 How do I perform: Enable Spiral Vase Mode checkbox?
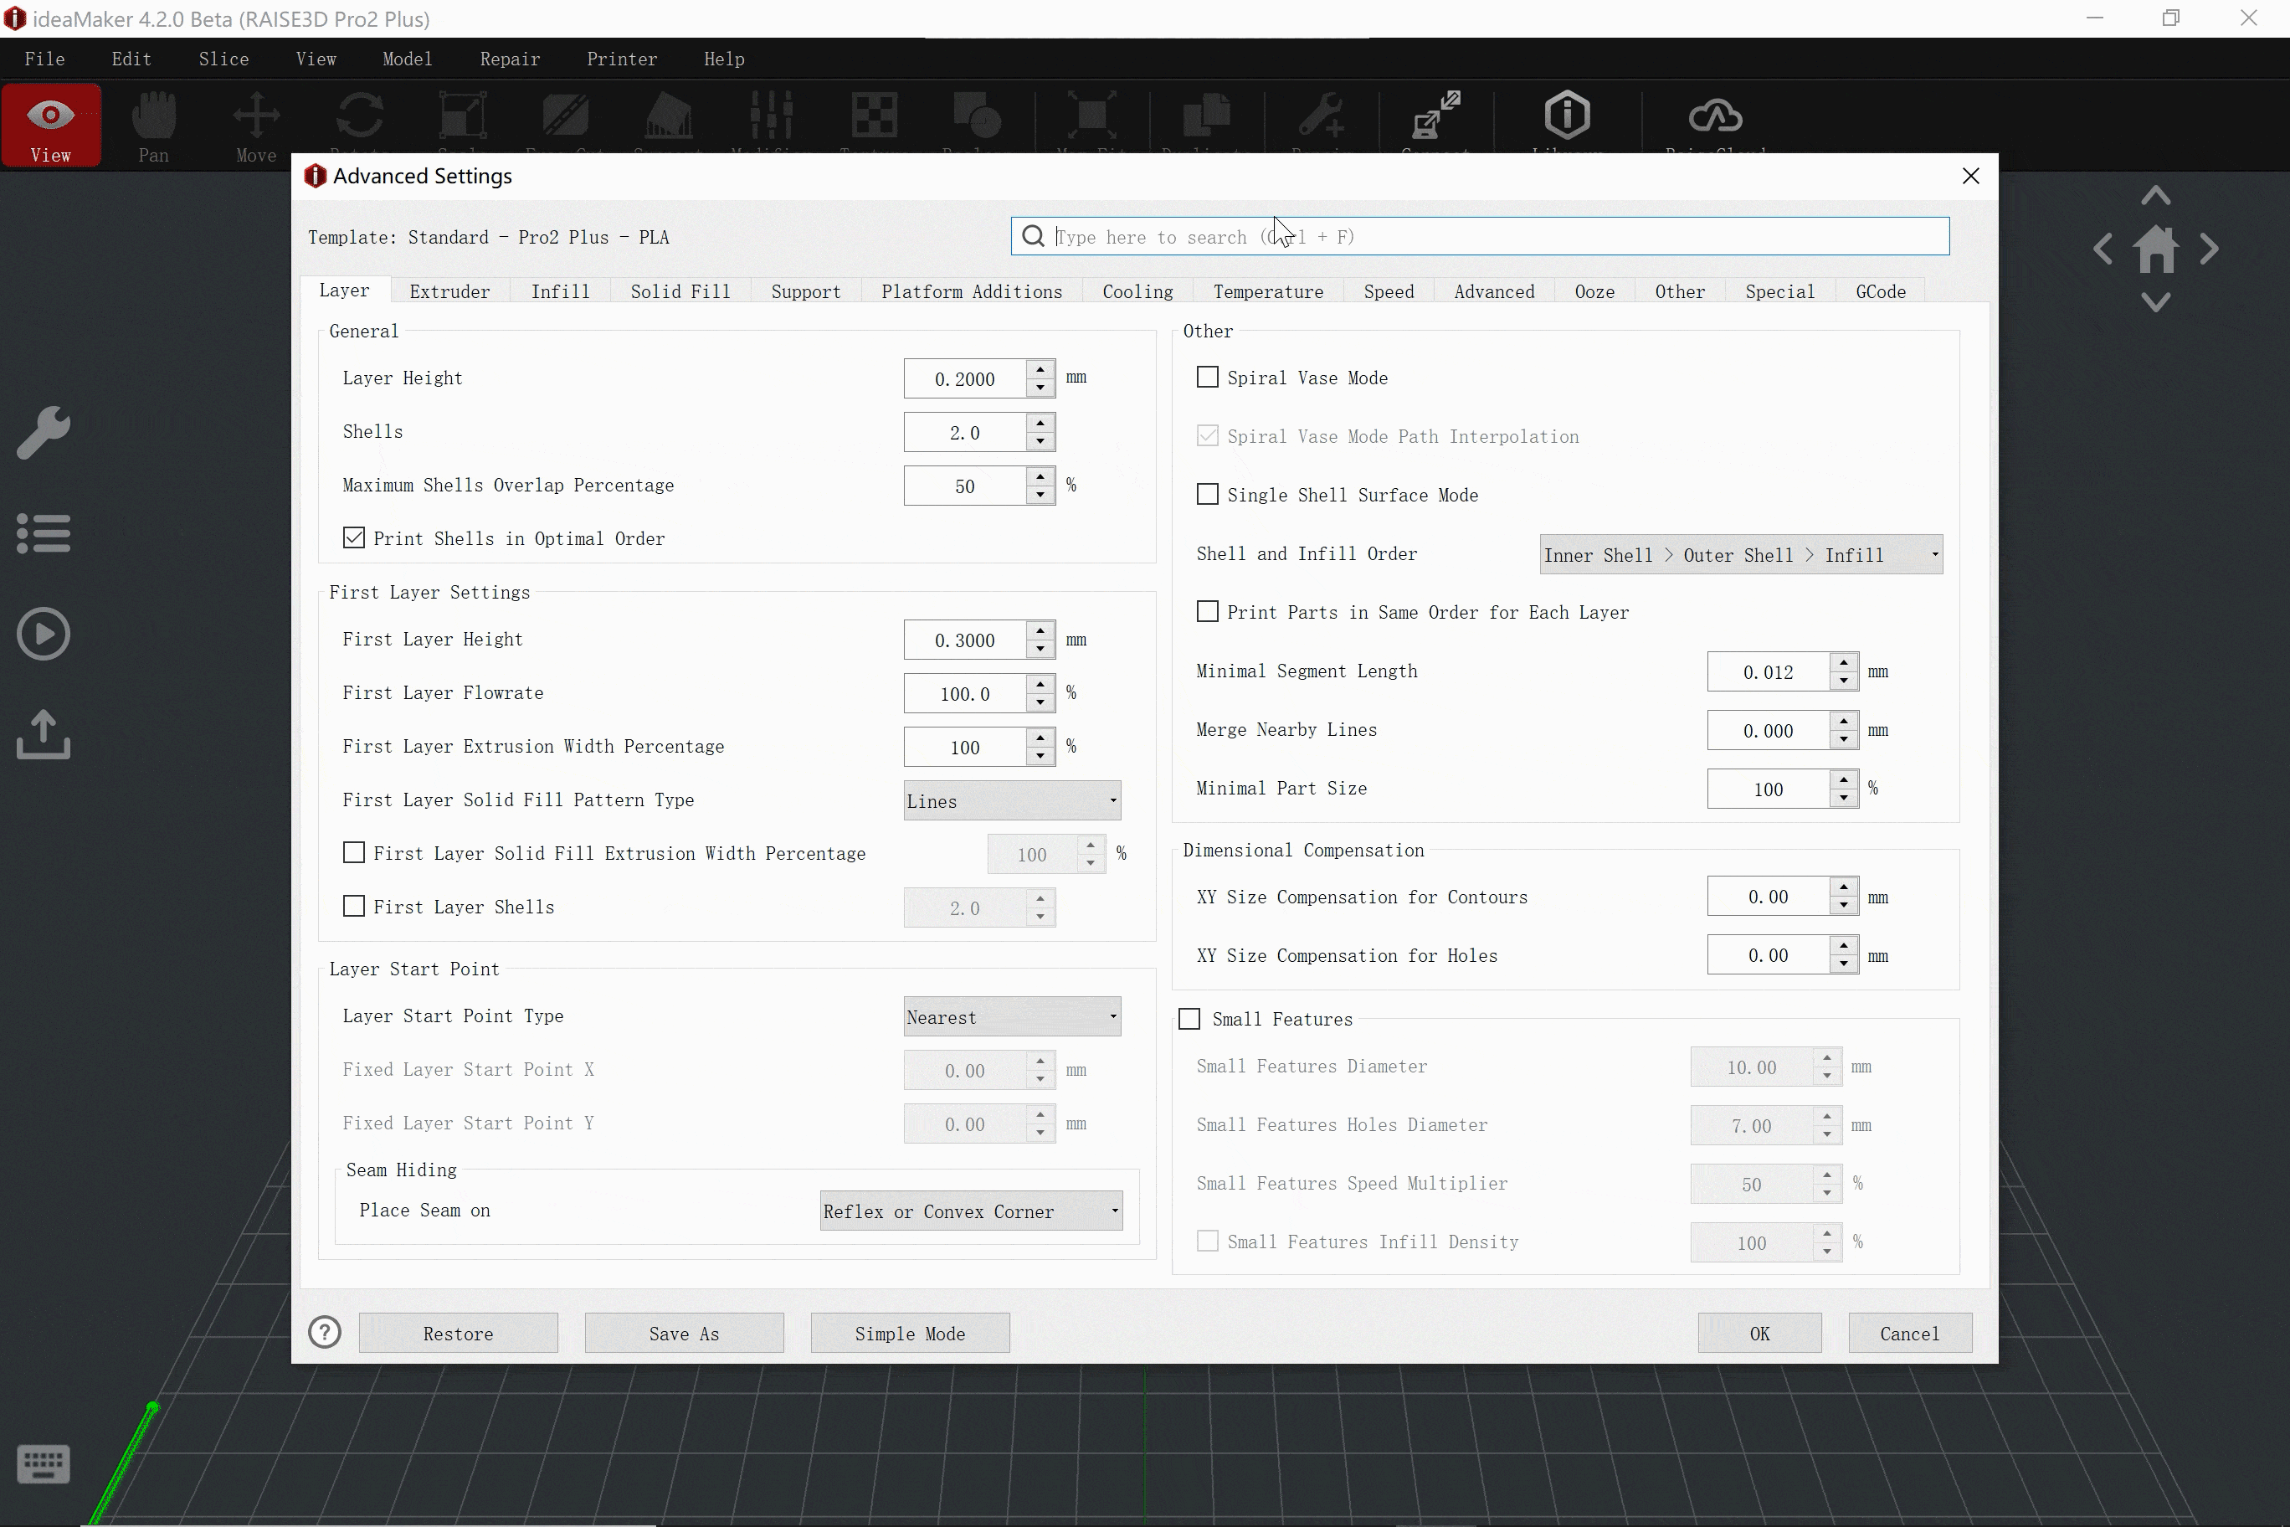point(1207,377)
